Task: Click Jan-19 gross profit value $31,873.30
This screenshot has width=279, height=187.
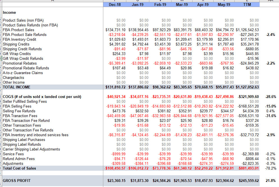Action: [x=139, y=181]
